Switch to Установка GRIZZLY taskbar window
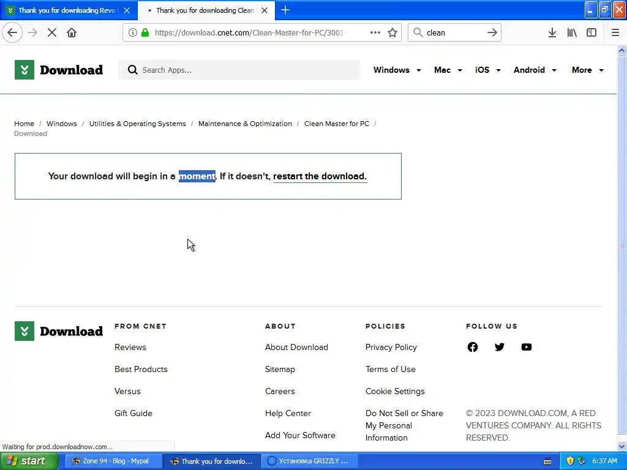The image size is (627, 470). (310, 461)
